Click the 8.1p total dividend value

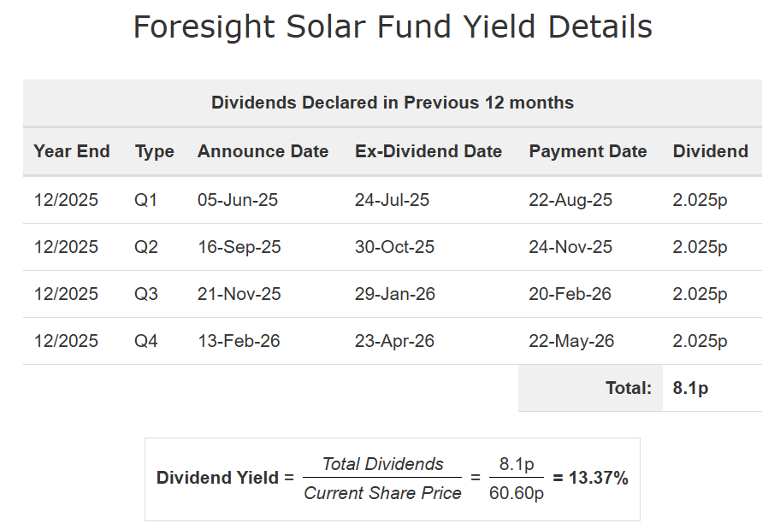(x=691, y=388)
